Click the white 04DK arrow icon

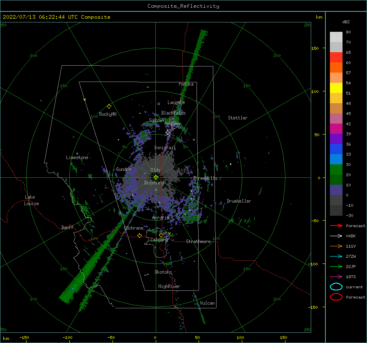click(x=336, y=236)
